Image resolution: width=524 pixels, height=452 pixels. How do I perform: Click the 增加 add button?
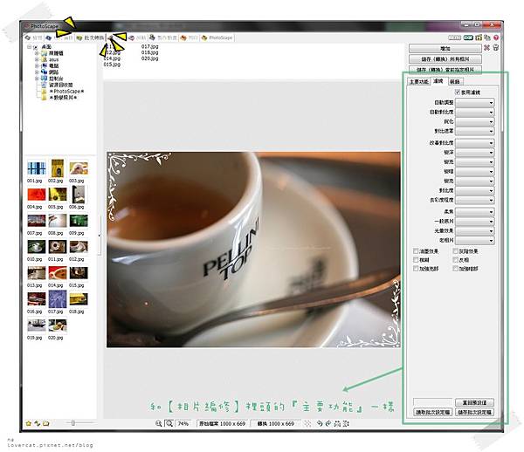445,48
